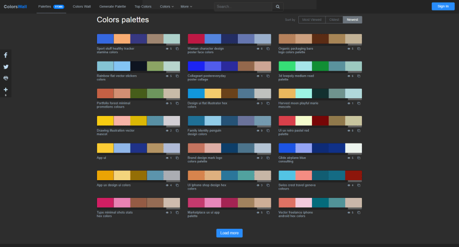Sort palettes by Newest

pos(352,20)
